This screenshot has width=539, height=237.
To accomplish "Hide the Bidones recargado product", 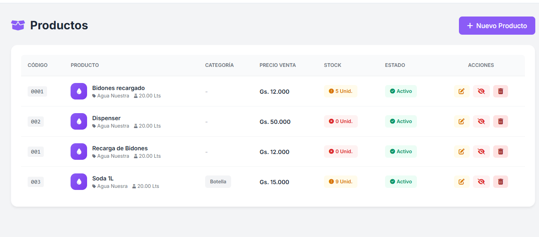I will pyautogui.click(x=481, y=91).
